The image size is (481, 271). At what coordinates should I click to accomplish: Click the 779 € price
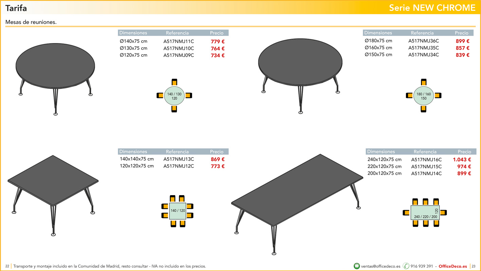(x=218, y=42)
